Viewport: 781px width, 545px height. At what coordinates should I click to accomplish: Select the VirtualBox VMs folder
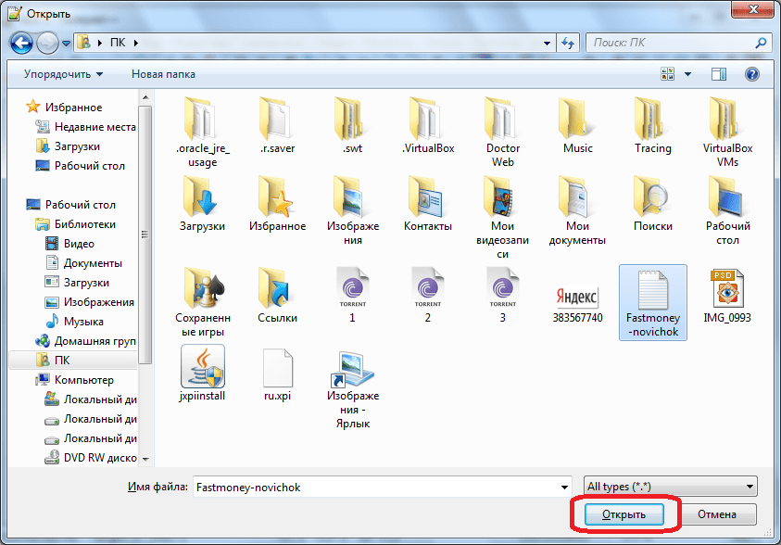727,132
